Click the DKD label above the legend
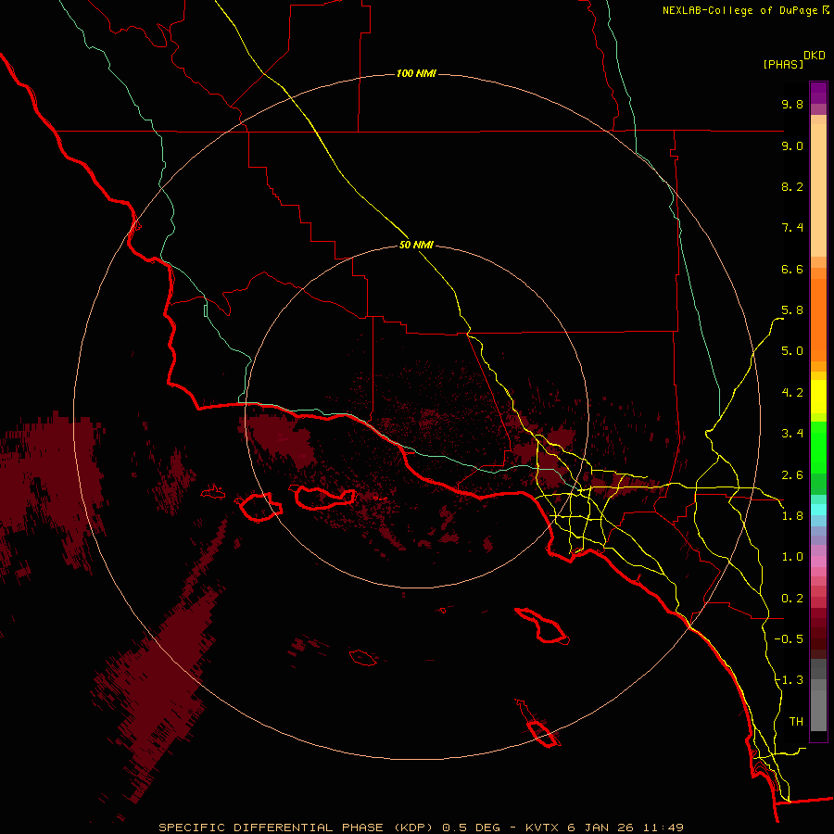 click(x=815, y=56)
